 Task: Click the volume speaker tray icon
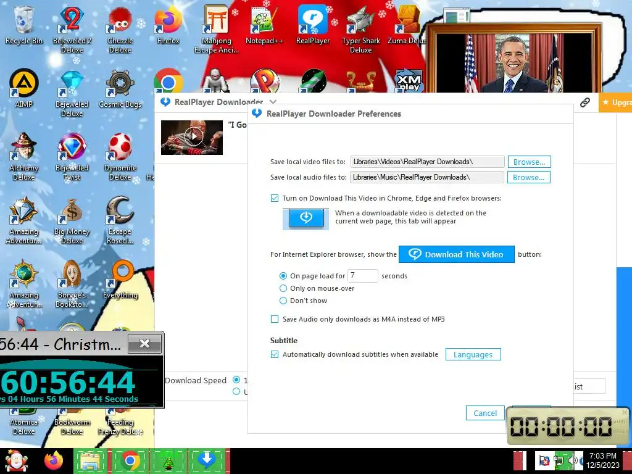tap(572, 460)
